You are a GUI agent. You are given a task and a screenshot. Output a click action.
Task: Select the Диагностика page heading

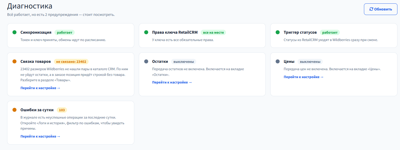click(x=30, y=6)
